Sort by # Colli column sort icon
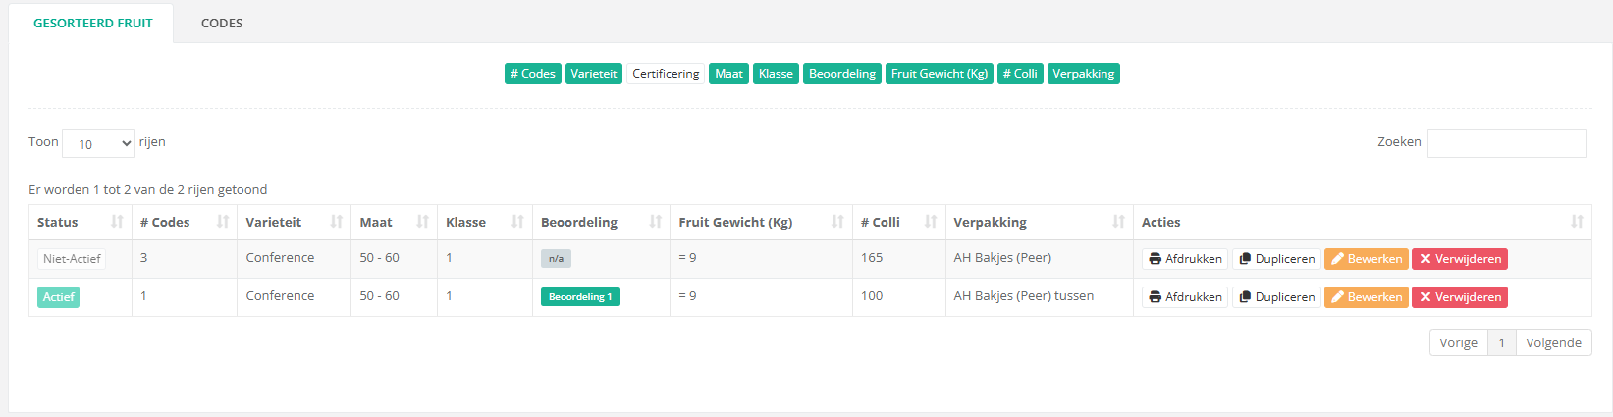The image size is (1613, 417). click(x=931, y=222)
